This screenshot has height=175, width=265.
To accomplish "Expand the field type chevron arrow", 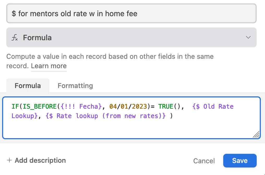I will click(x=248, y=37).
